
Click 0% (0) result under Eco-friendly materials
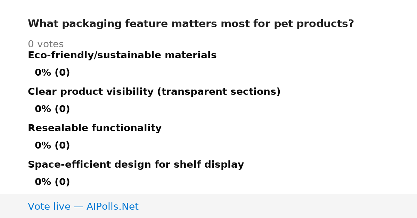pyautogui.click(x=52, y=73)
